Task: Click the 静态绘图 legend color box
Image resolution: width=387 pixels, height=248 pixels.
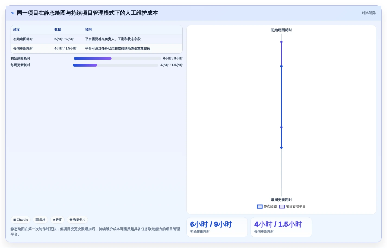Action: point(260,207)
